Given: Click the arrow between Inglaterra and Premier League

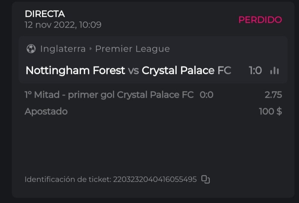Looking at the screenshot, I should 91,49.
